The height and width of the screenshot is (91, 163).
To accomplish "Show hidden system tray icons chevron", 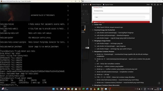I will click(135, 89).
